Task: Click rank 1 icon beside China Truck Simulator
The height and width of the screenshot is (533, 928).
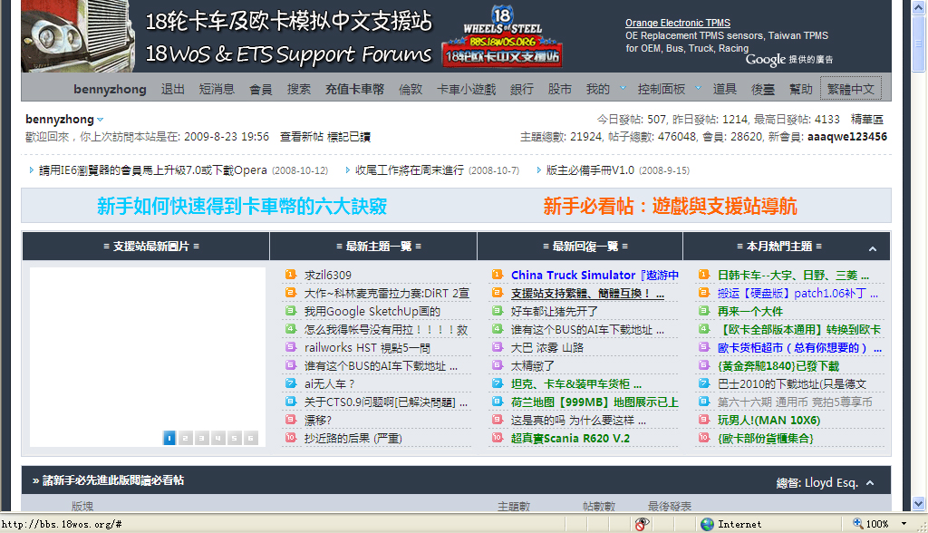Action: click(x=498, y=275)
